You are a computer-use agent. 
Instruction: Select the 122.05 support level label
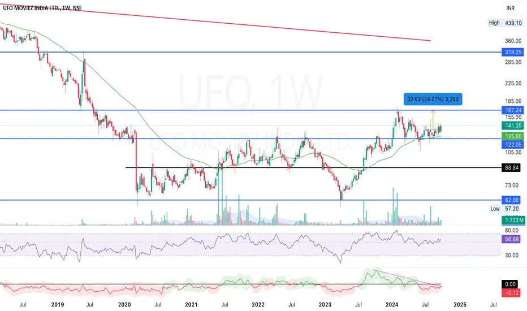click(512, 144)
